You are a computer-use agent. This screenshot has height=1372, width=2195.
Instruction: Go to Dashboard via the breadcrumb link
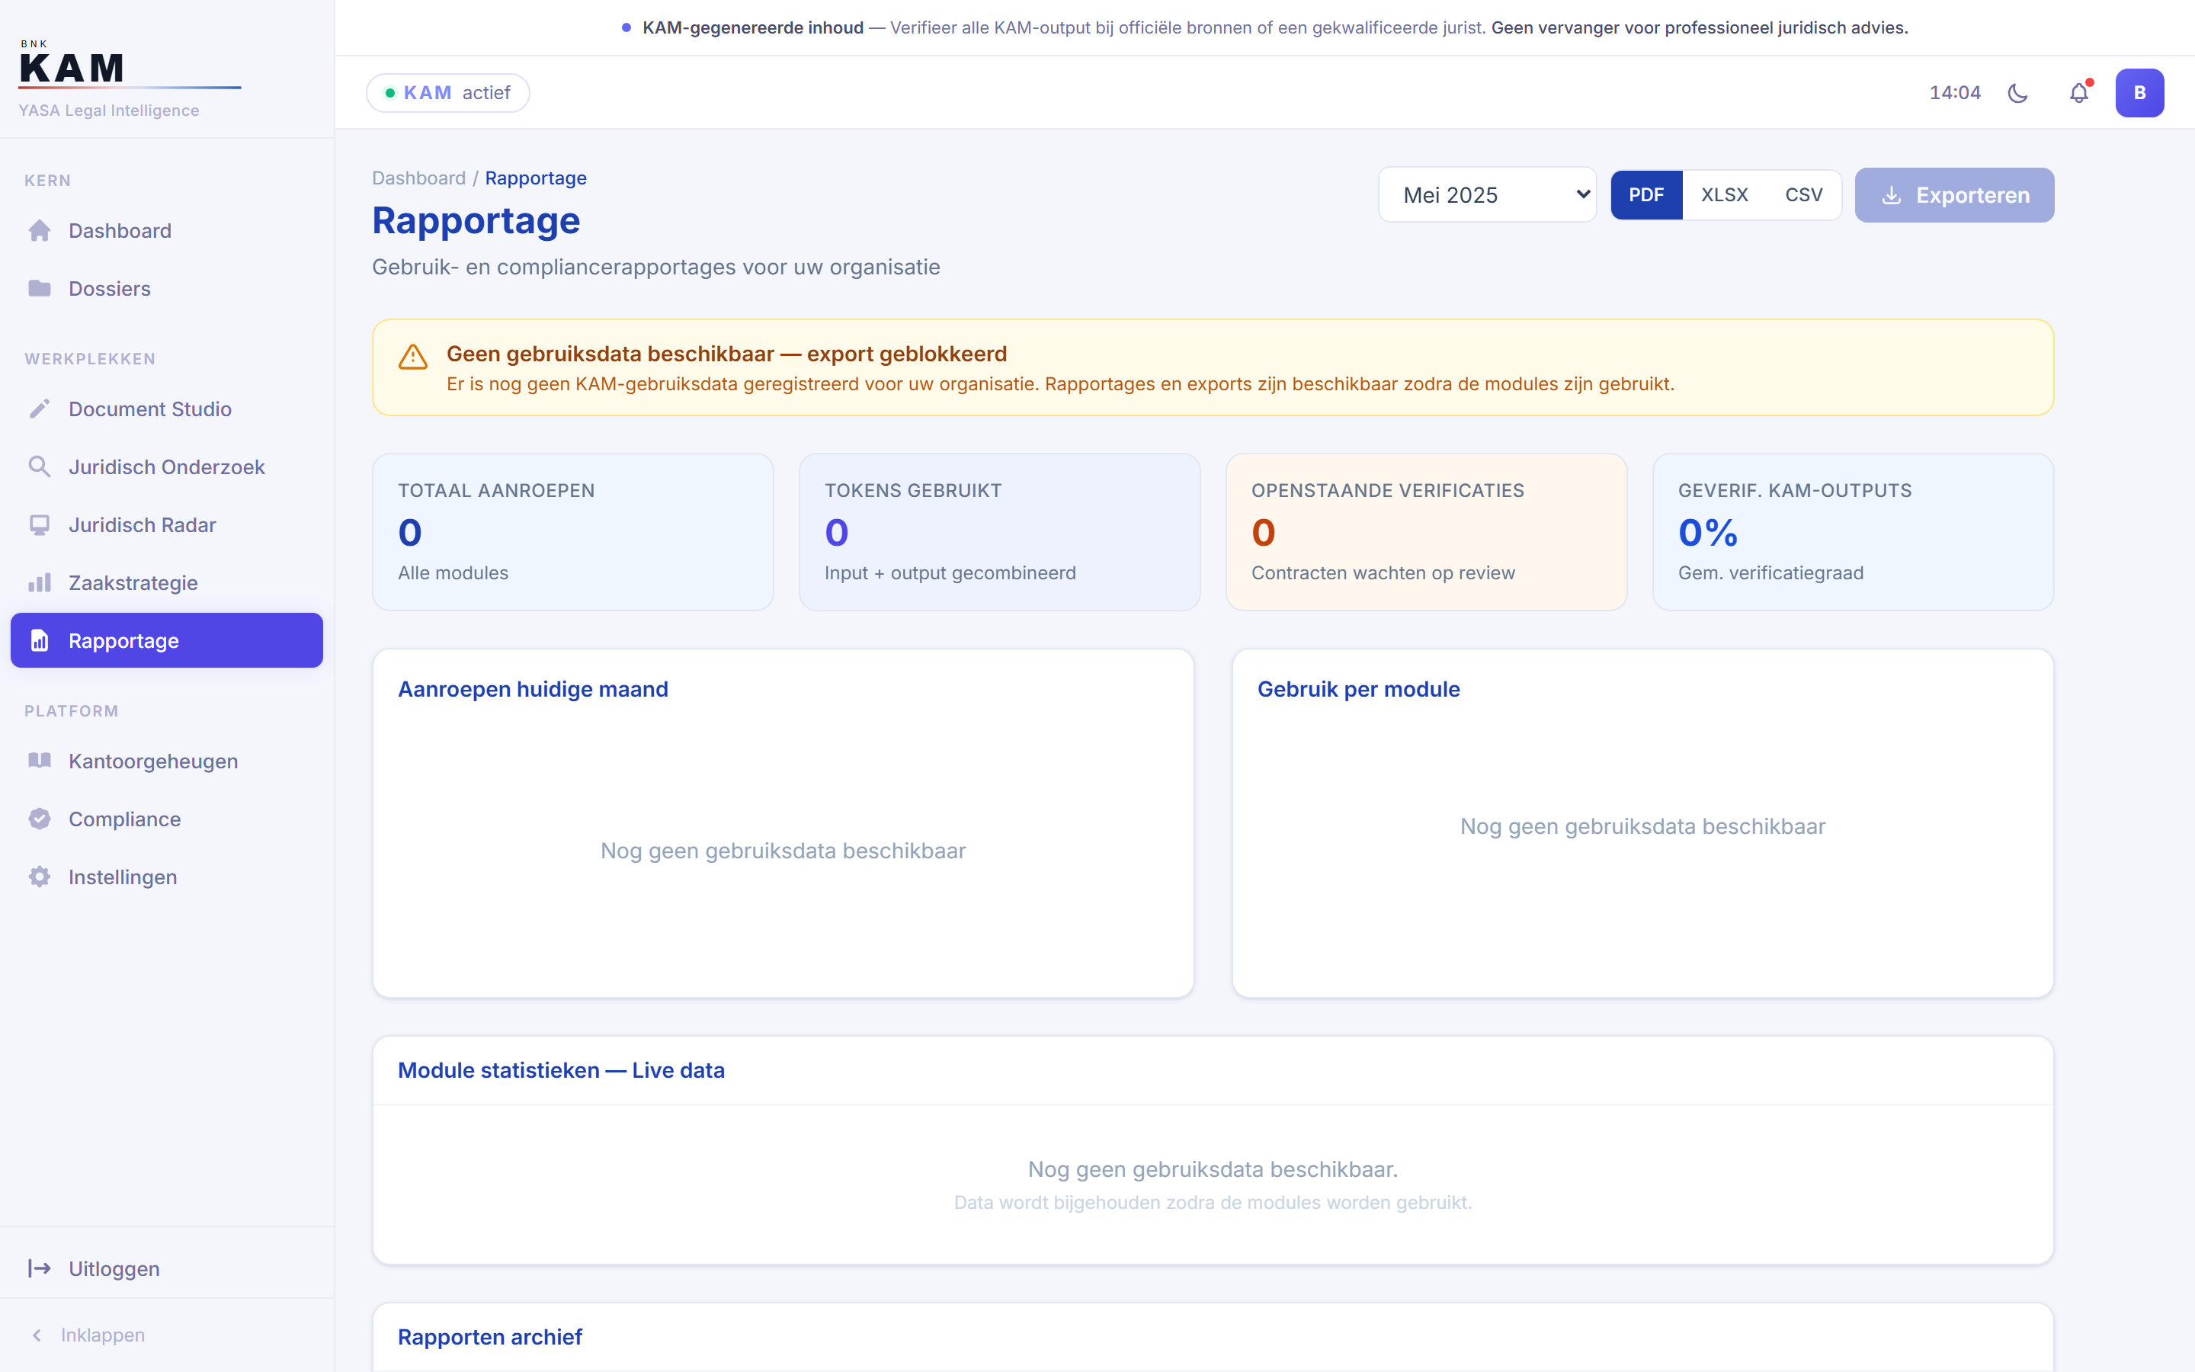coord(418,178)
